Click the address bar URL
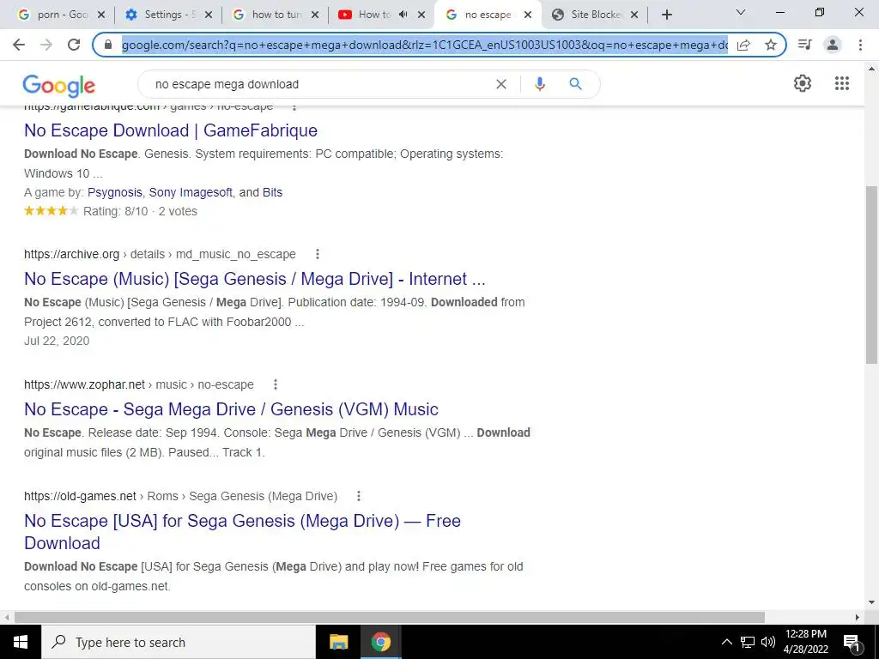The height and width of the screenshot is (659, 879). click(425, 45)
